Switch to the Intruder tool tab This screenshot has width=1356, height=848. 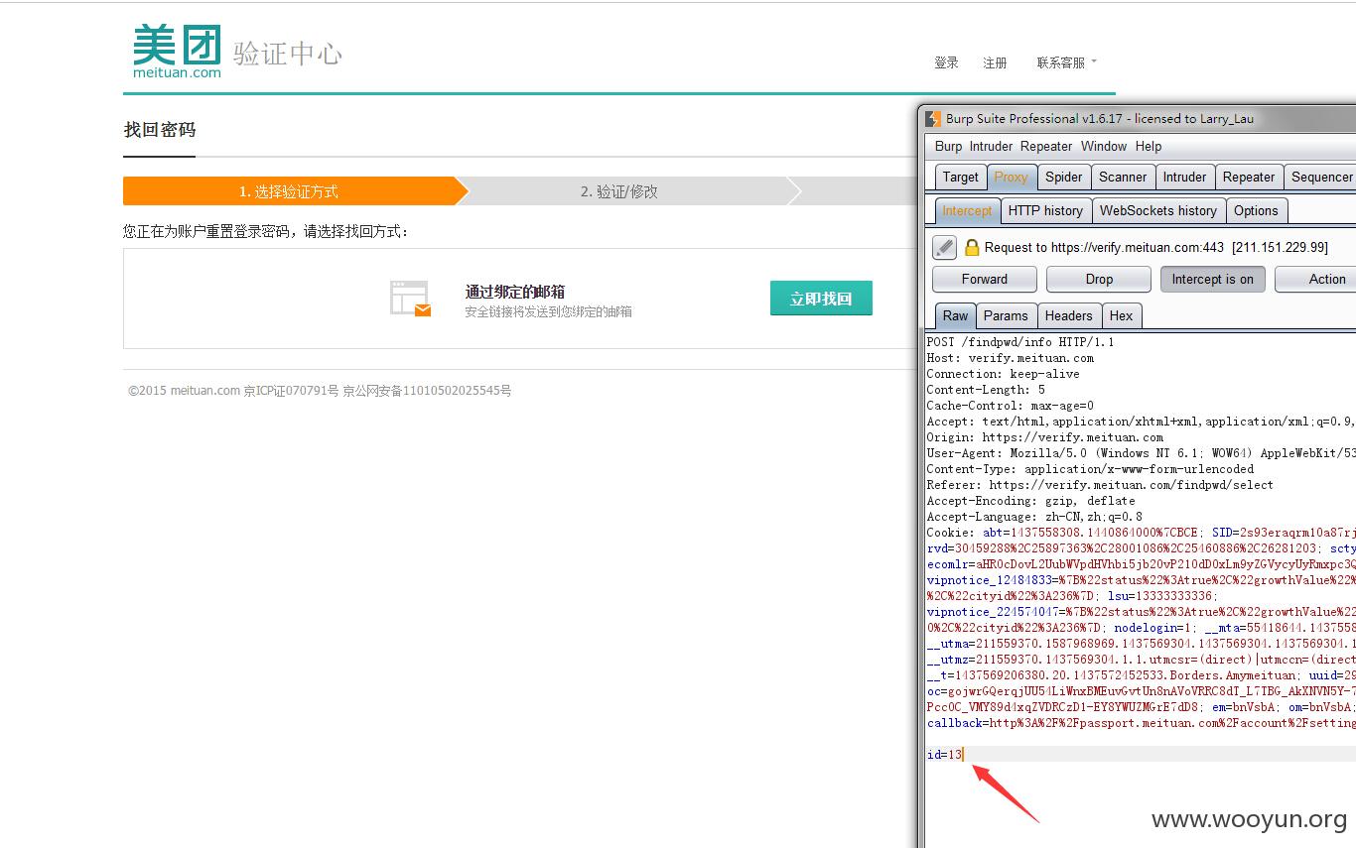[x=1184, y=177]
